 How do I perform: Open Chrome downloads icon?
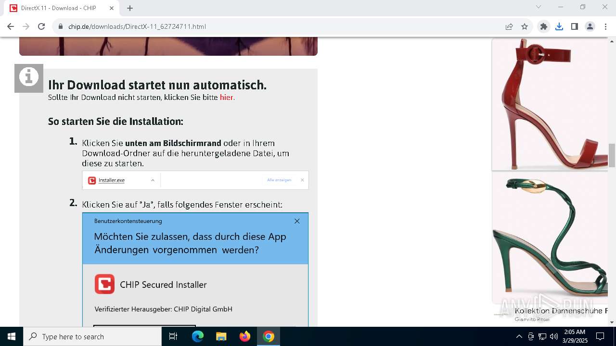(x=559, y=26)
